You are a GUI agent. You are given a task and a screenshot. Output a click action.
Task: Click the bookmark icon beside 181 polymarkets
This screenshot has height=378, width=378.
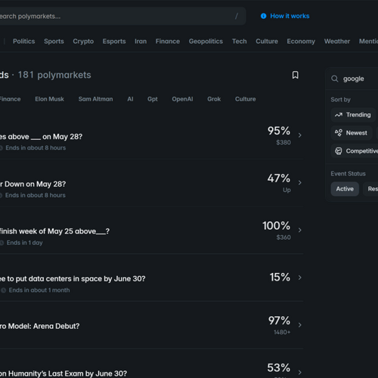tap(295, 75)
